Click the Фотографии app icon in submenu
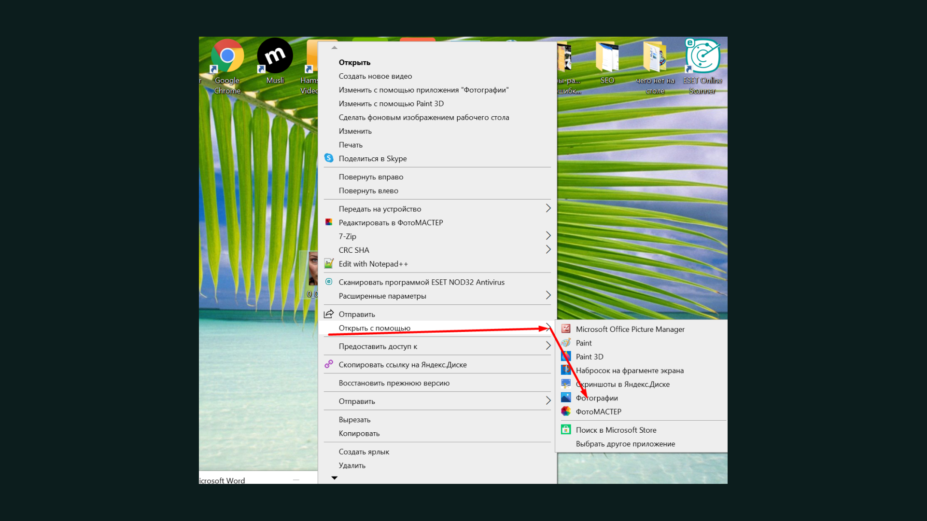927x521 pixels. pos(566,398)
